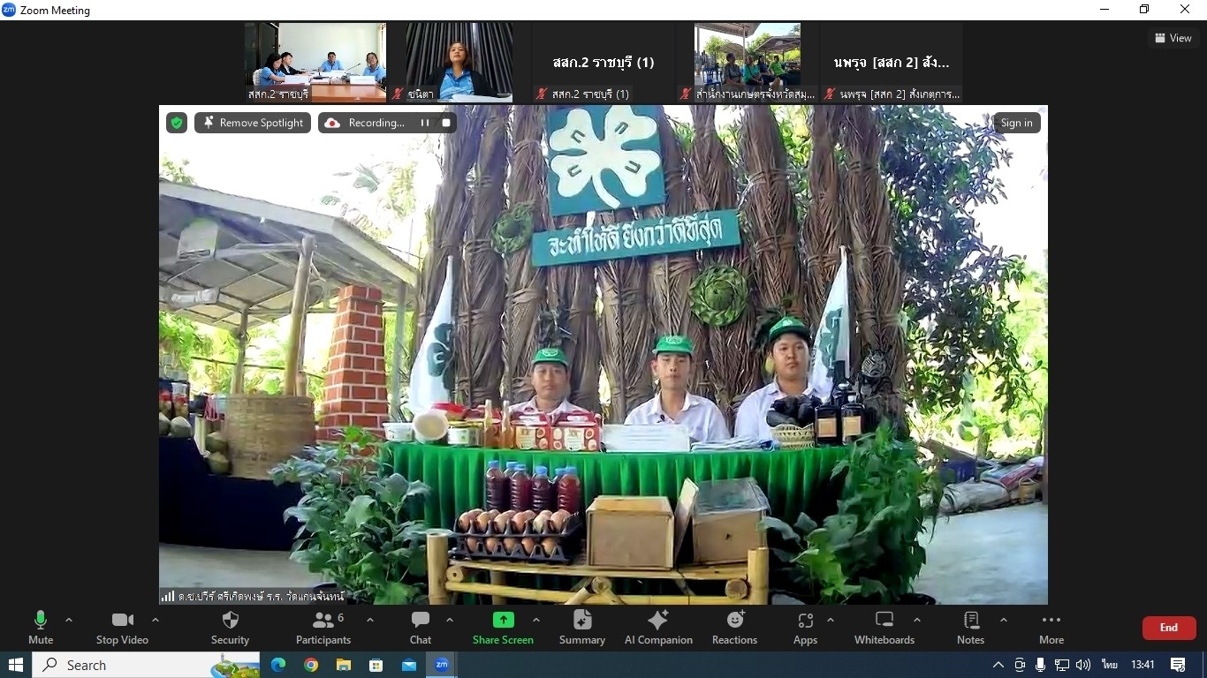Open the meeting Summary

(581, 627)
